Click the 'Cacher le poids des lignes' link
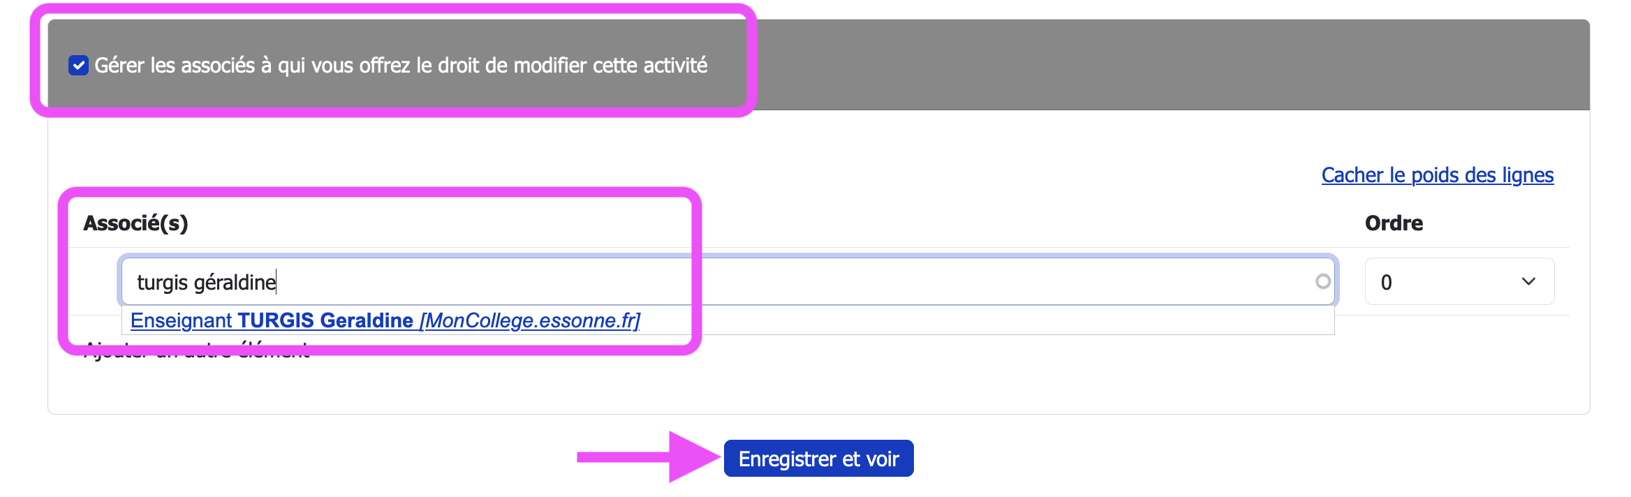 click(1437, 175)
